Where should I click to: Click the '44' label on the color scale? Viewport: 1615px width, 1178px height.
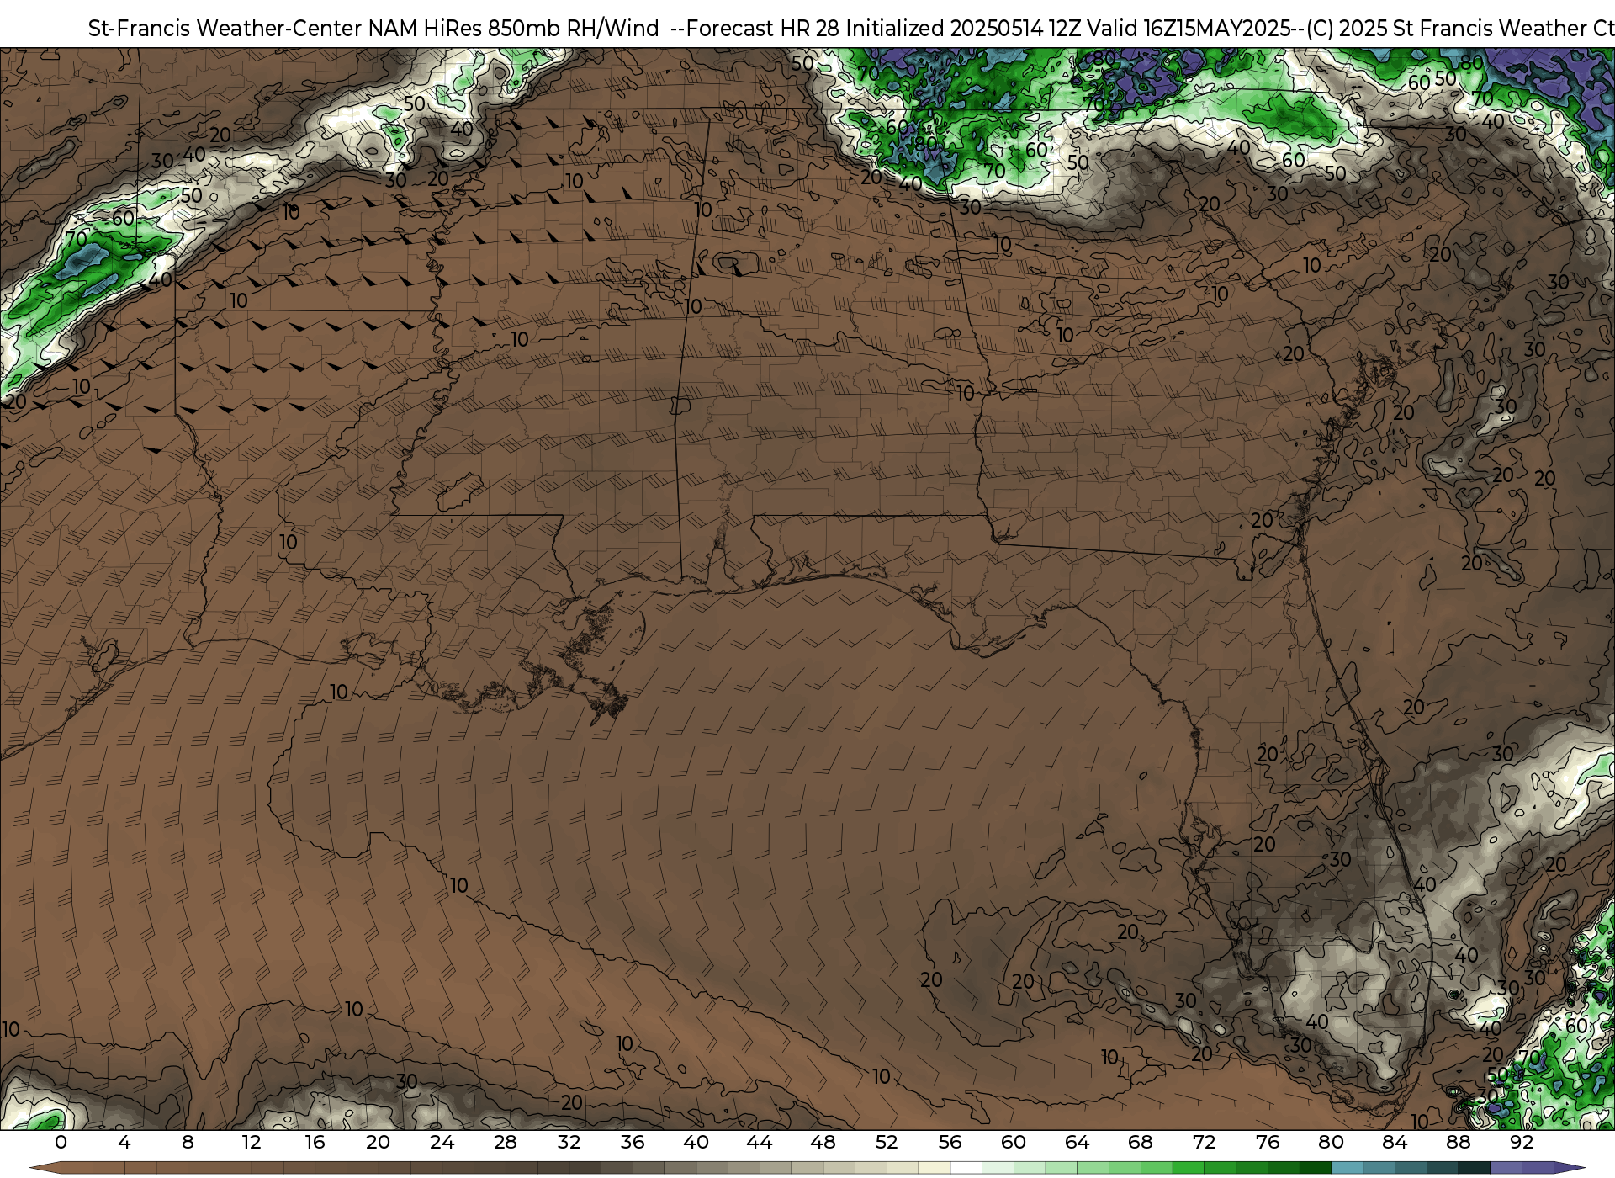point(760,1143)
